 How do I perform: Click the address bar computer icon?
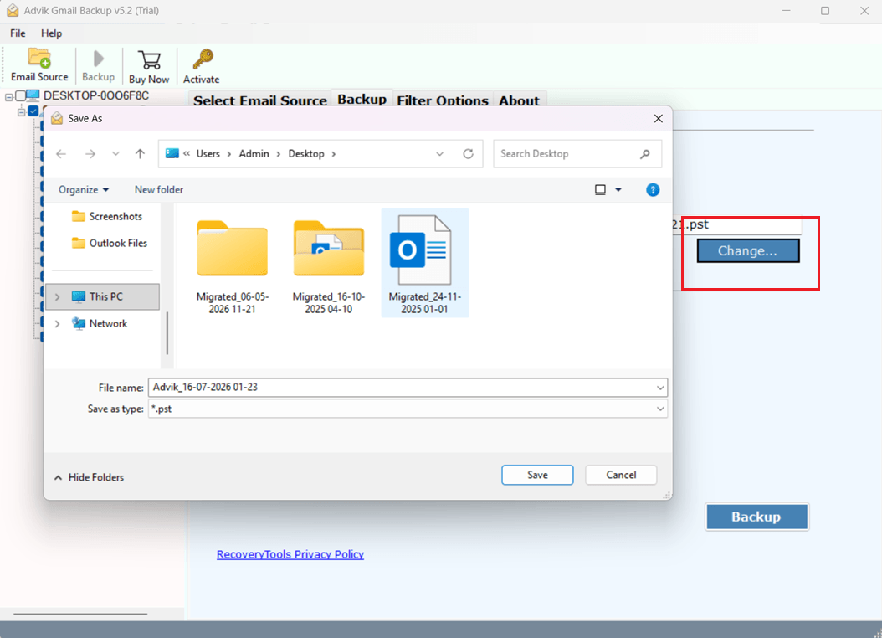172,153
